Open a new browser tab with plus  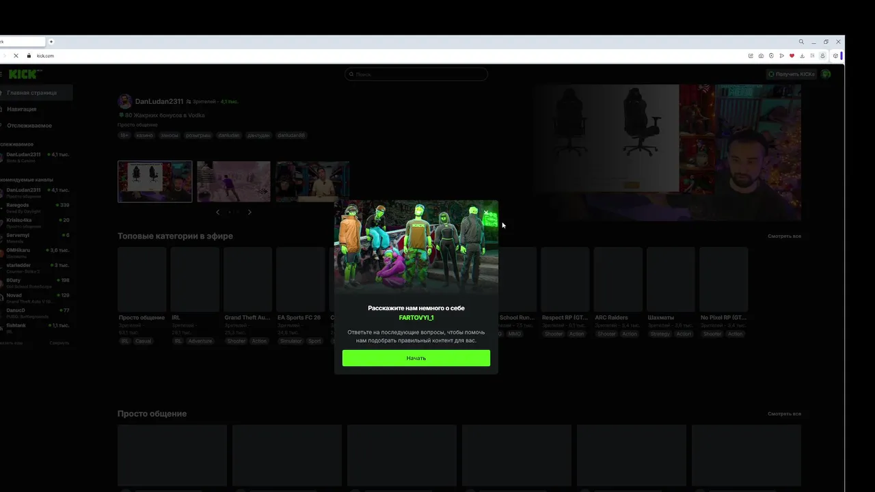coord(51,42)
